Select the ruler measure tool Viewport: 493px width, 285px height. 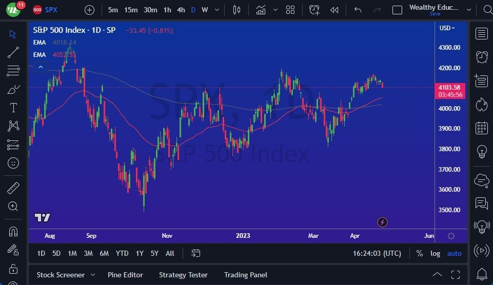[x=13, y=188]
